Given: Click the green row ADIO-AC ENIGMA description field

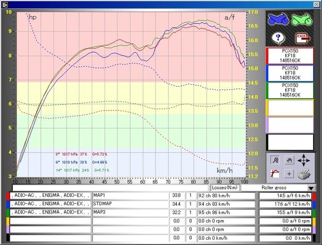Looking at the screenshot, I should 50,212.
